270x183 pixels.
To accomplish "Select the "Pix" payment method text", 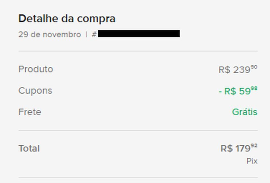I will 252,161.
